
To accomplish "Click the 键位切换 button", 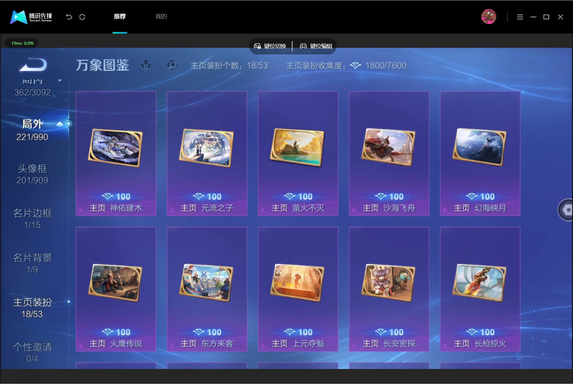I will click(x=270, y=46).
